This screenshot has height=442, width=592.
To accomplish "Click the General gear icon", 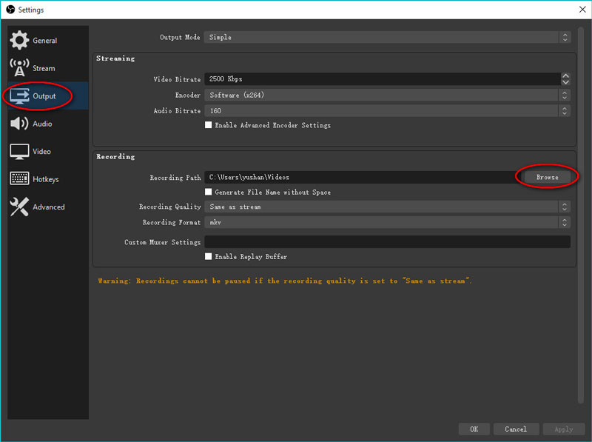I will pos(20,41).
